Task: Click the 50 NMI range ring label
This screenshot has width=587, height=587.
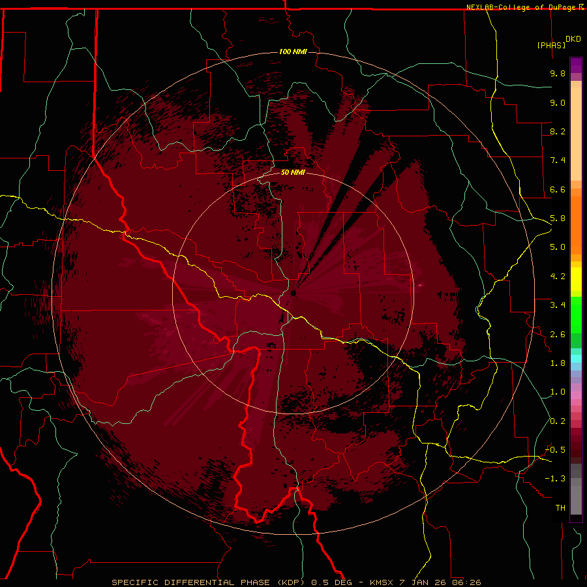Action: point(293,173)
